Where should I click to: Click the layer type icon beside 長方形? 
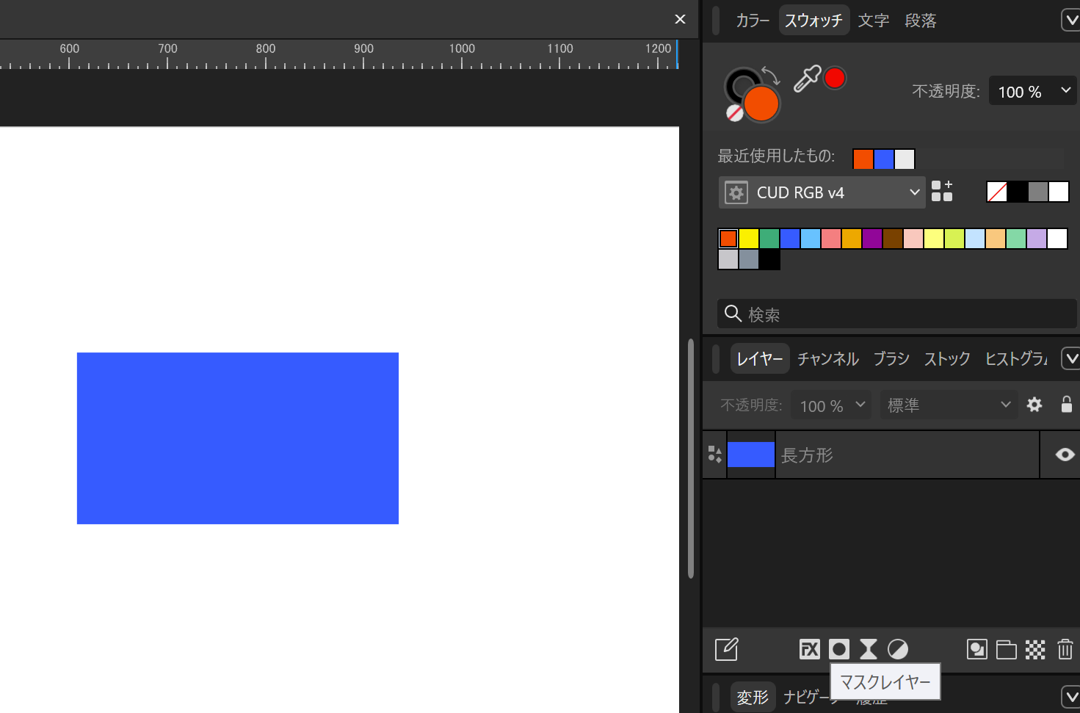[714, 455]
